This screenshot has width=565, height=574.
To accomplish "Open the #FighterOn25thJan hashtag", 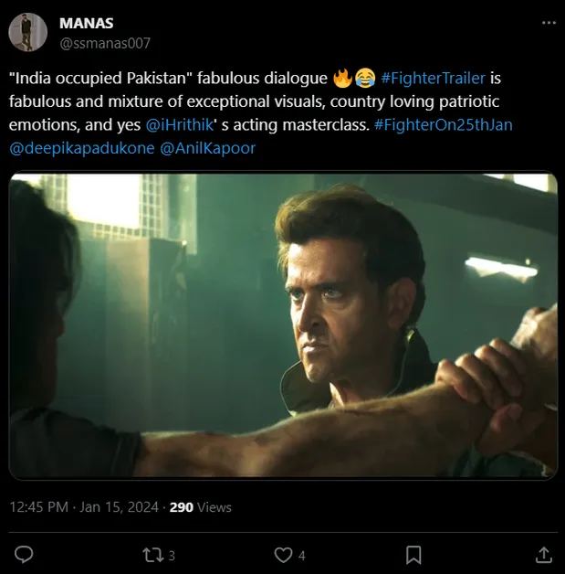I will coord(443,123).
